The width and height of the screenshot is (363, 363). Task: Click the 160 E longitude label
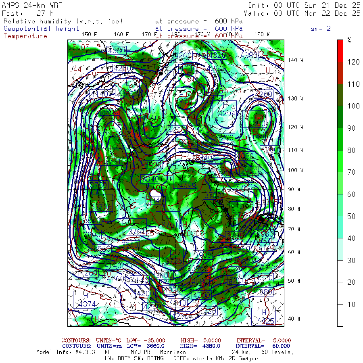point(121,35)
